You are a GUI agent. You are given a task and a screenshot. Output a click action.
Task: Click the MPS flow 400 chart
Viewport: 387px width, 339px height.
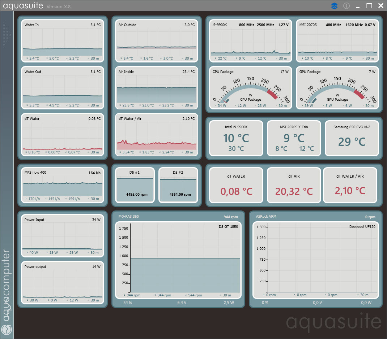tap(63, 185)
